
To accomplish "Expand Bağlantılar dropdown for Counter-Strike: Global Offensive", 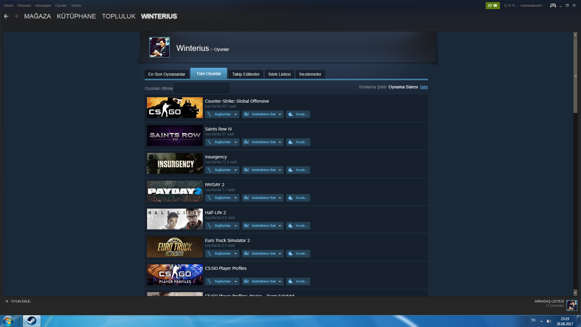I will coord(235,114).
